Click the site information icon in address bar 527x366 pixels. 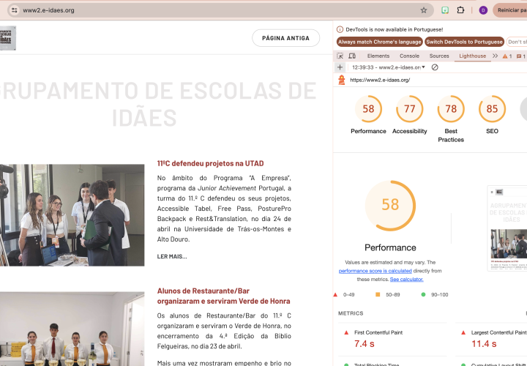point(14,10)
